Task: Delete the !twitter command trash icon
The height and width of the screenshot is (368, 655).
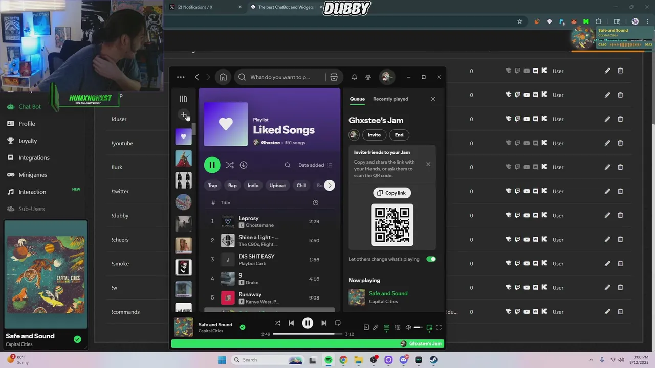Action: click(x=620, y=191)
